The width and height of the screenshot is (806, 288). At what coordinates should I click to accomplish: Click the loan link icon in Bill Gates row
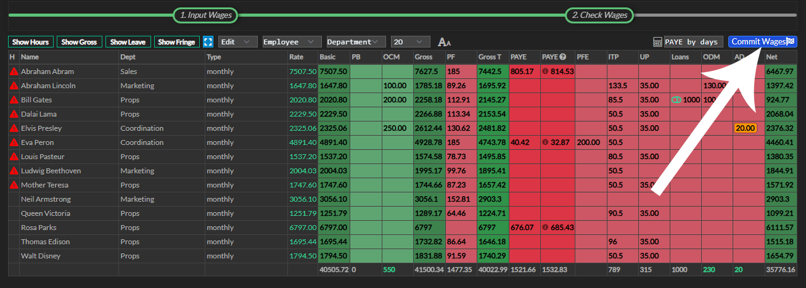point(676,100)
